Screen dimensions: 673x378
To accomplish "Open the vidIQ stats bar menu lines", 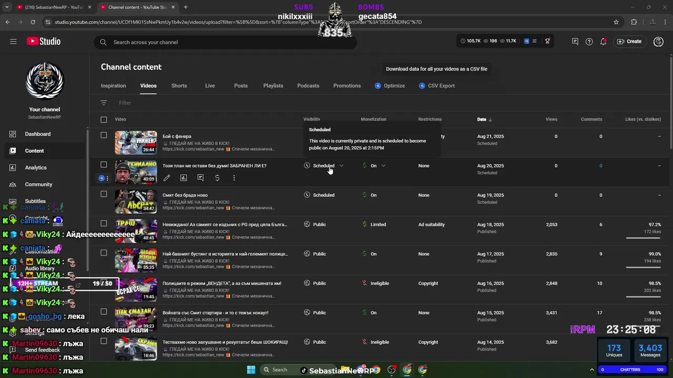I will coord(535,41).
